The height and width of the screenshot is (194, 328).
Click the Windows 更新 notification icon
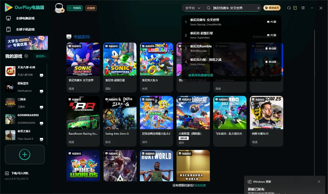(x=249, y=182)
